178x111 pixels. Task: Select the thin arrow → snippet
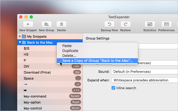(x=50, y=84)
